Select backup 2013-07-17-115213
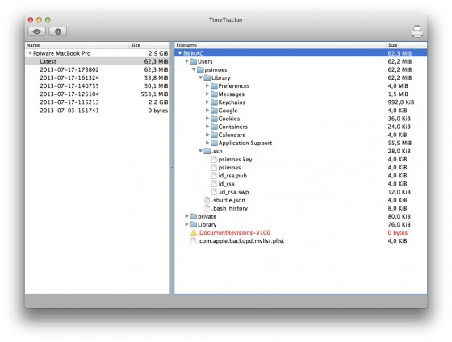452x342 pixels. [x=98, y=102]
